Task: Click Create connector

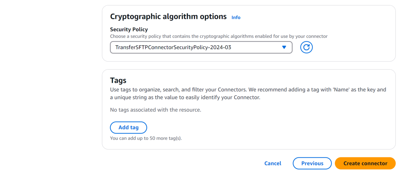Action: coord(365,163)
